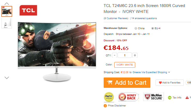
Task: Decrease quantity with the minus button
Action: point(114,55)
